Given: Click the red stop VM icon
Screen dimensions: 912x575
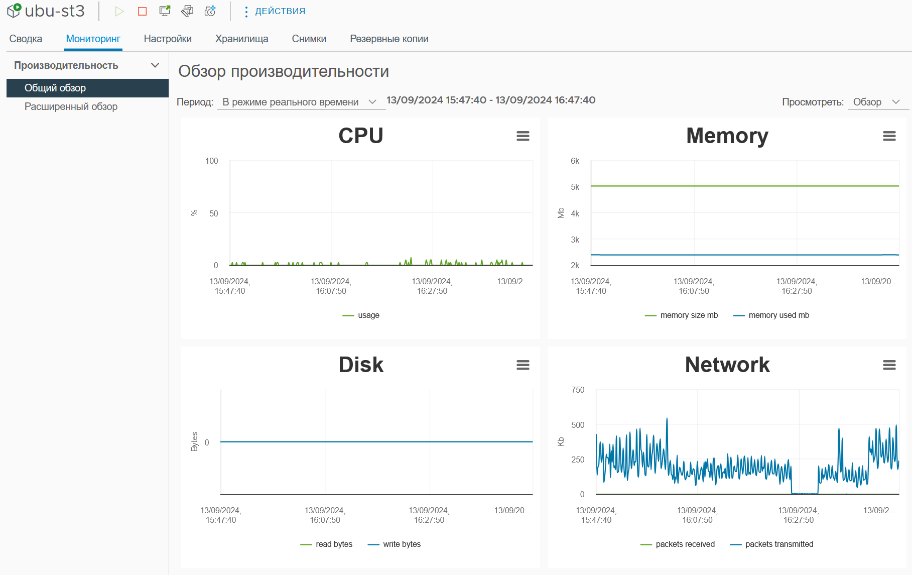Looking at the screenshot, I should [142, 11].
